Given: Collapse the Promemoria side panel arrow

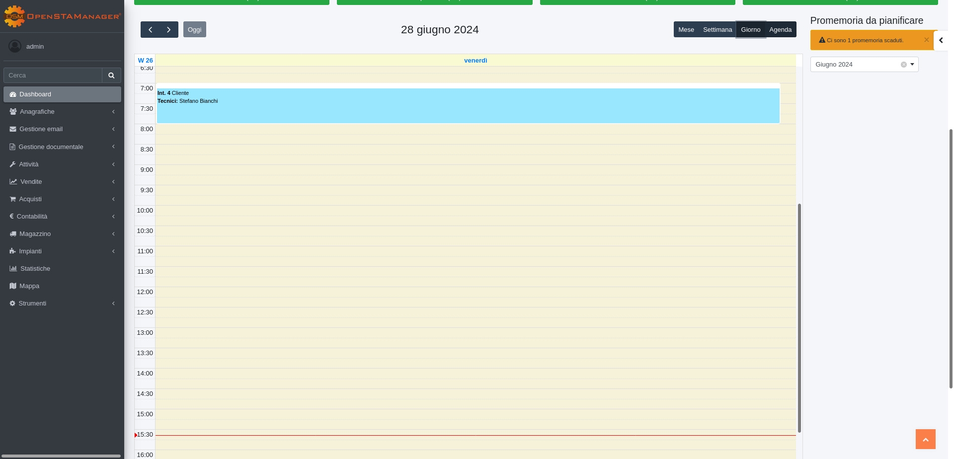Looking at the screenshot, I should click(x=941, y=40).
